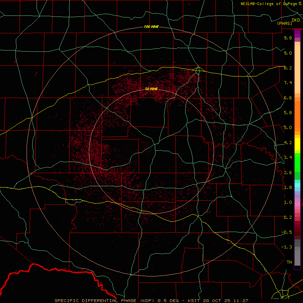The width and height of the screenshot is (303, 303).
Task: Select the 9.8 scale value
Action: pyautogui.click(x=288, y=38)
